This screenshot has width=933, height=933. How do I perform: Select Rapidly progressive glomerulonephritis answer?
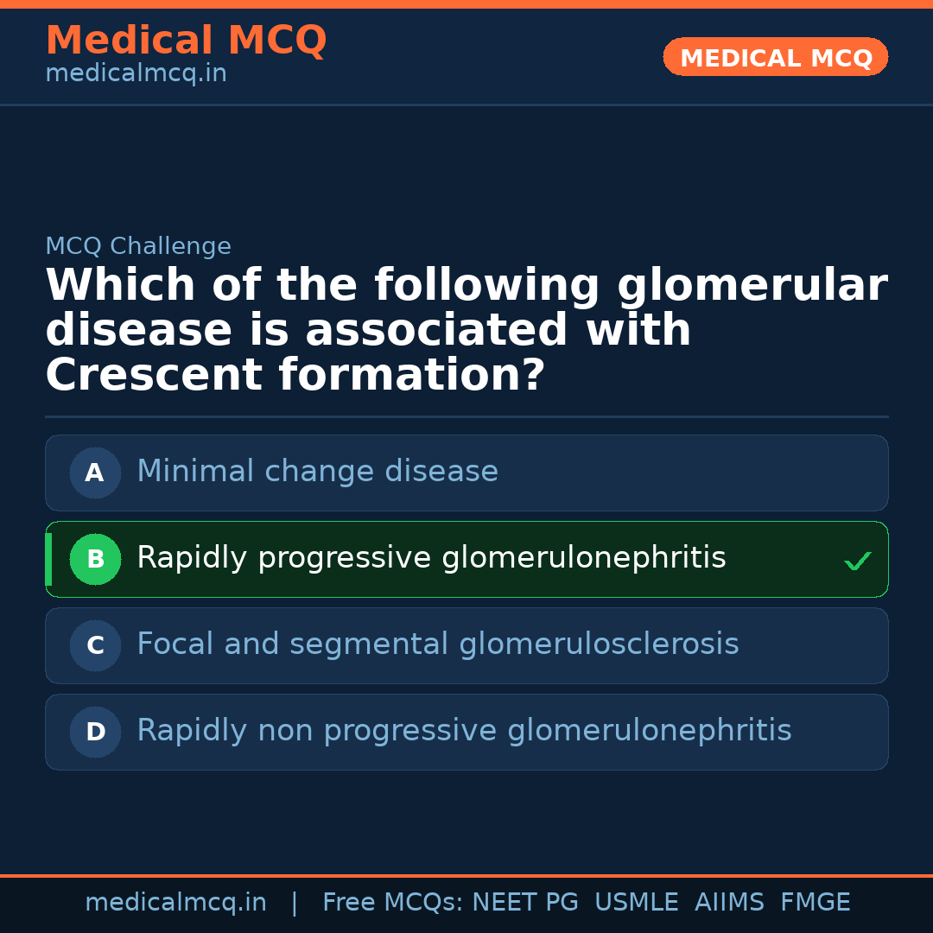click(x=431, y=558)
